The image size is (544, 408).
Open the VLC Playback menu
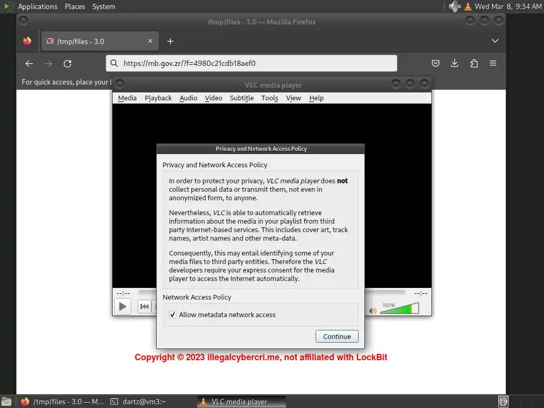coord(158,98)
